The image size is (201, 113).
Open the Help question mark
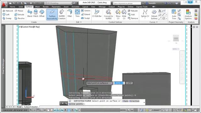[177, 3]
